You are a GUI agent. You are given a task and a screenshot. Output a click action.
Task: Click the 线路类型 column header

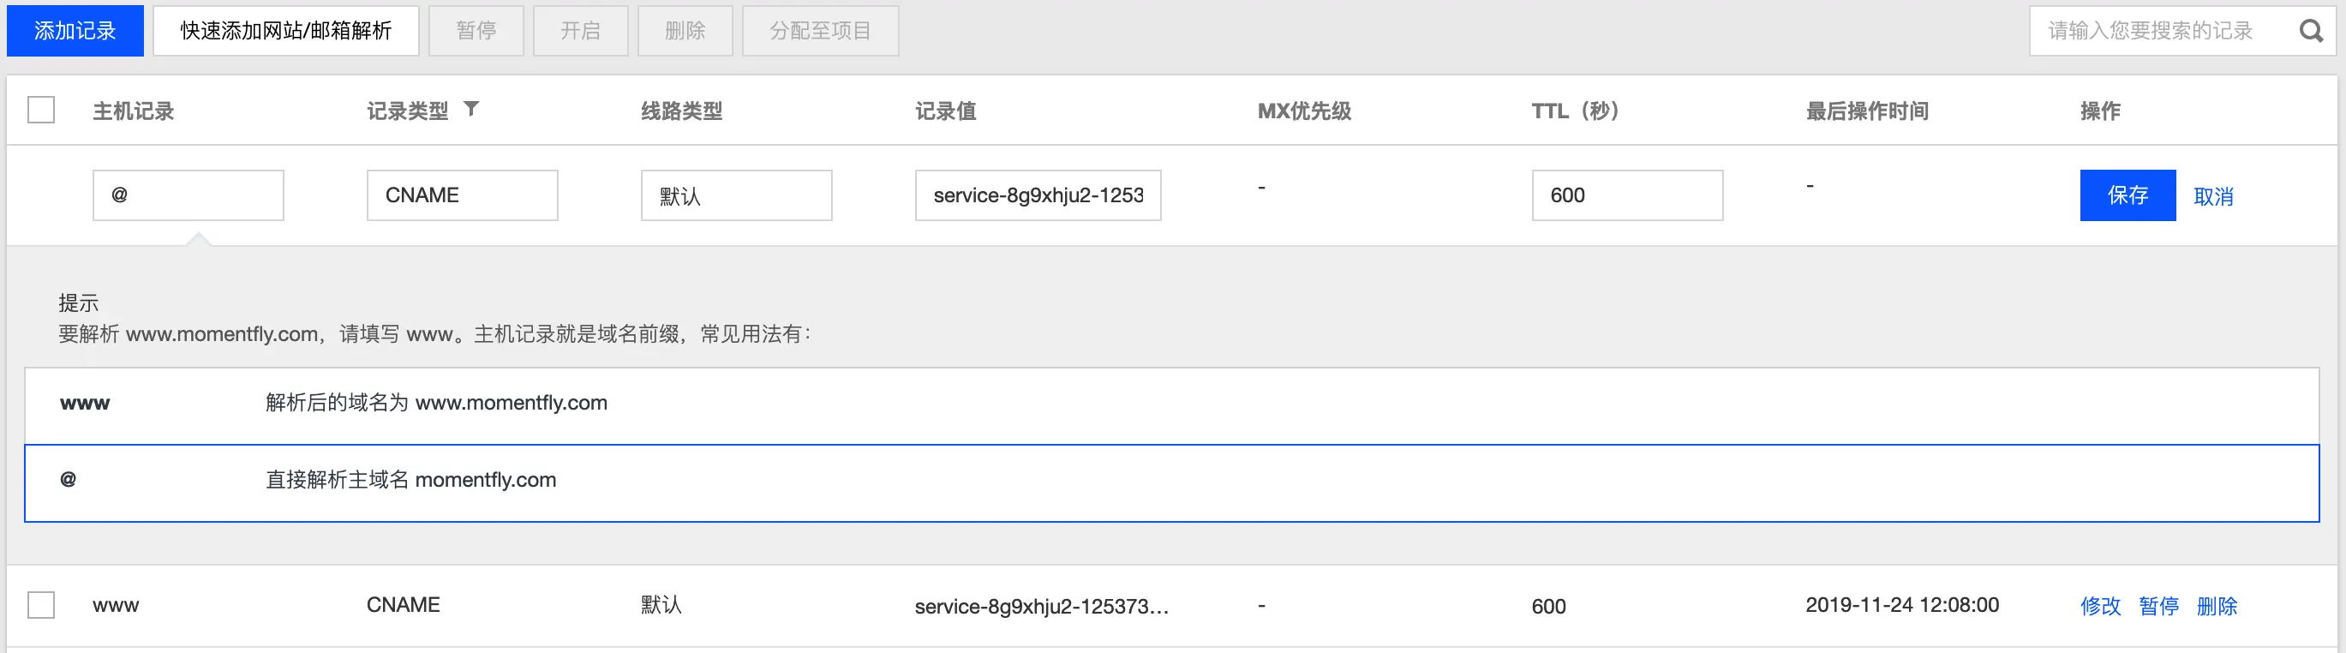[682, 111]
